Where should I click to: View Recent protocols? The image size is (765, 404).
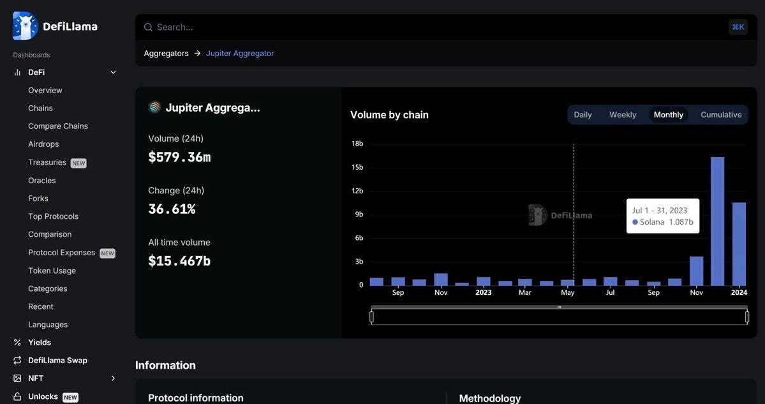coord(41,307)
